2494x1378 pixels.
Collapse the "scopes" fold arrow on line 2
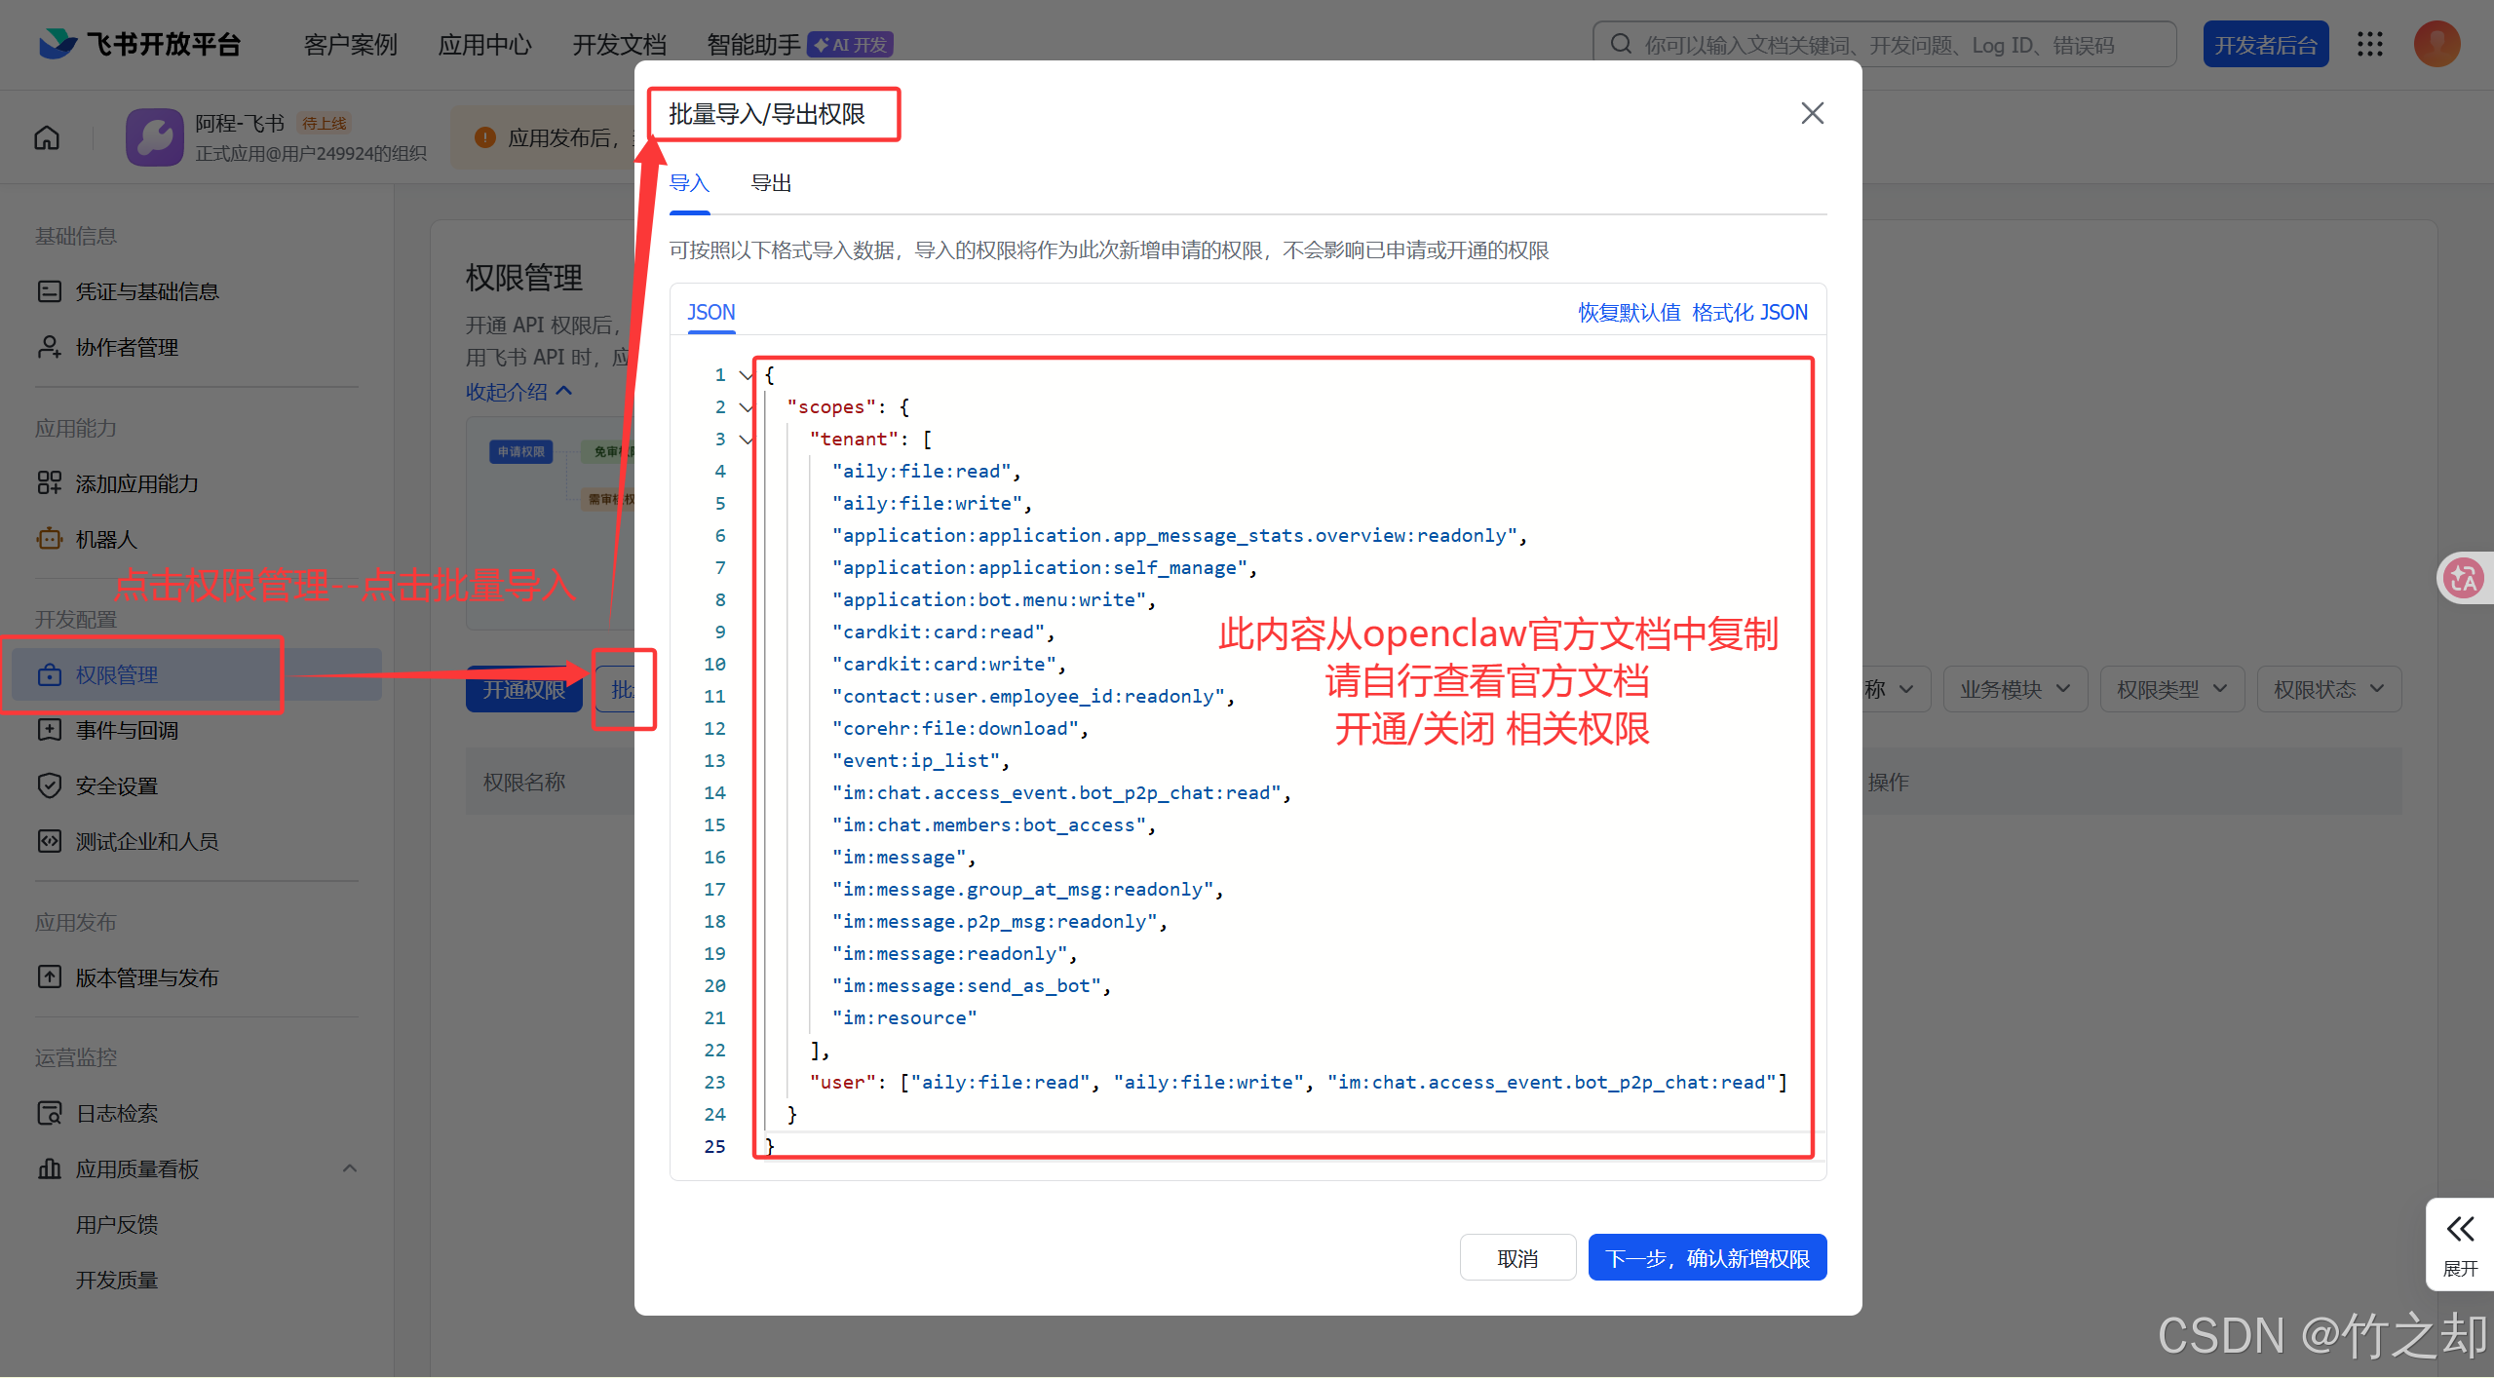tap(747, 407)
